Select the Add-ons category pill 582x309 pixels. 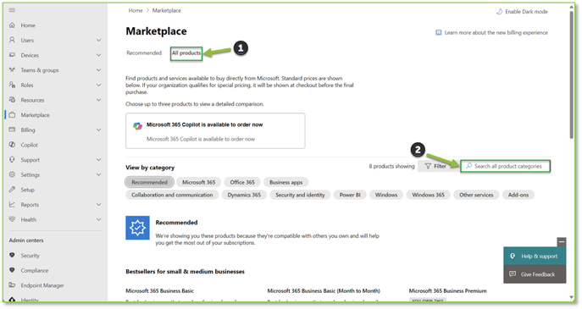coord(518,195)
